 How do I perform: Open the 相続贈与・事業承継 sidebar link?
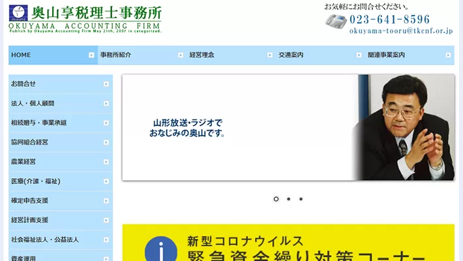39,123
